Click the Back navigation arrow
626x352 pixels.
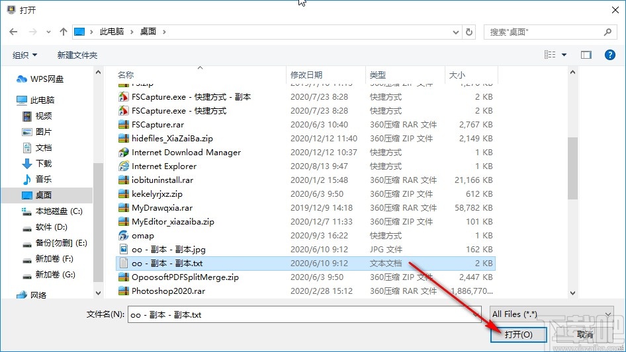pyautogui.click(x=13, y=32)
